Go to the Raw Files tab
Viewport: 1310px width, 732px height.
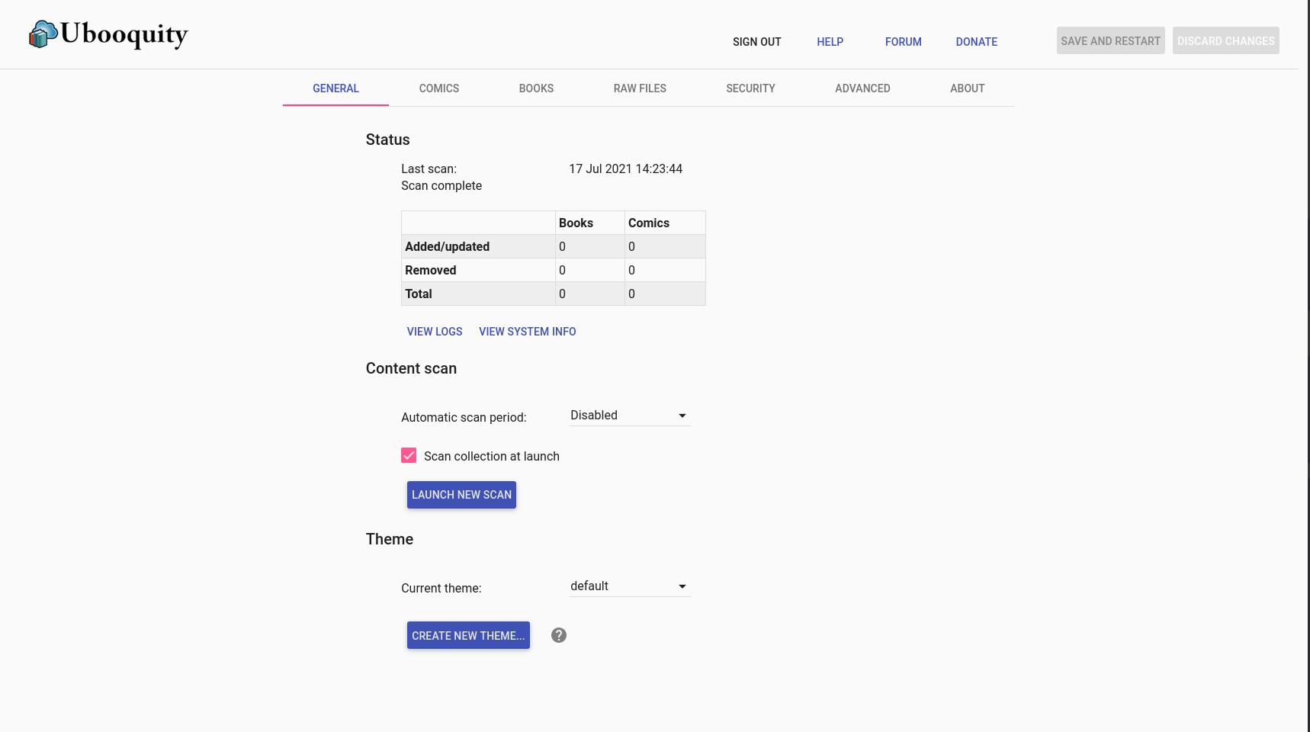click(x=640, y=88)
